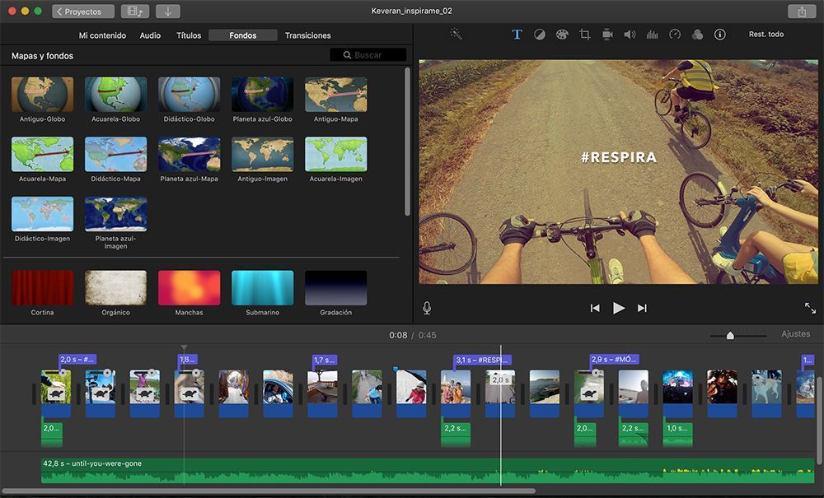Switch to the Mi contenido tab
The image size is (824, 498).
click(102, 35)
